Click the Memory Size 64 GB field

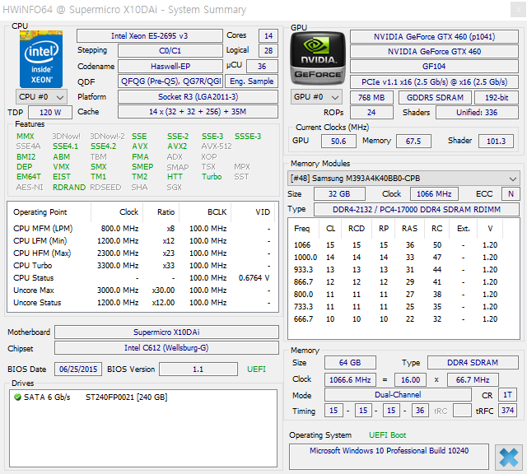tap(350, 362)
